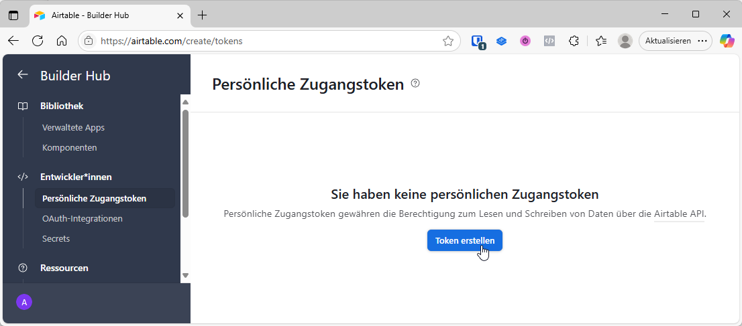Image resolution: width=742 pixels, height=326 pixels.
Task: Click the Builder Hub back arrow
Action: point(23,75)
